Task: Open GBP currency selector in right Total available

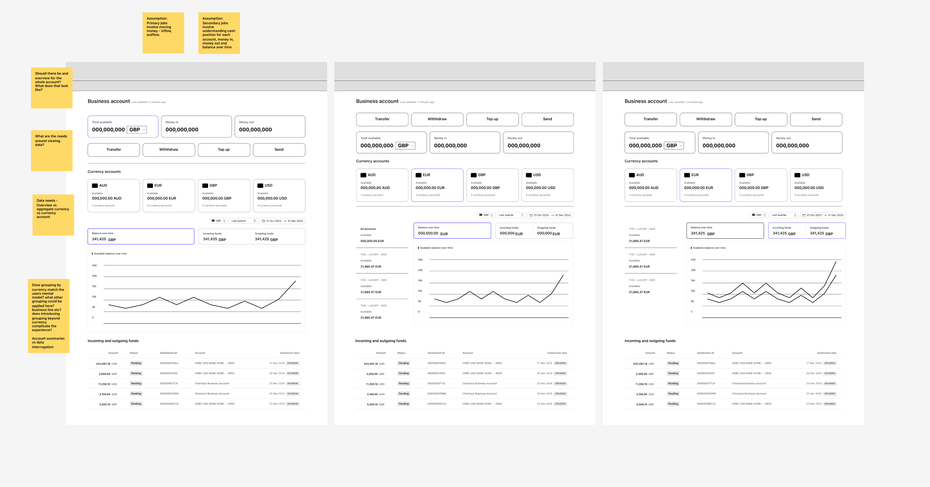Action: click(674, 146)
